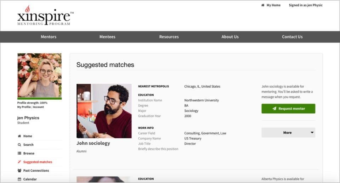The image size is (340, 183).
Task: Click the More dropdown caret arrow
Action: 312,132
